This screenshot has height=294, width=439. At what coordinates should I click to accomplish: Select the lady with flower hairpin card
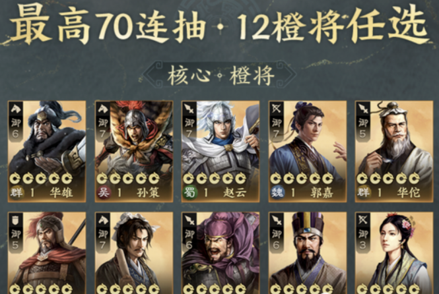(394, 253)
